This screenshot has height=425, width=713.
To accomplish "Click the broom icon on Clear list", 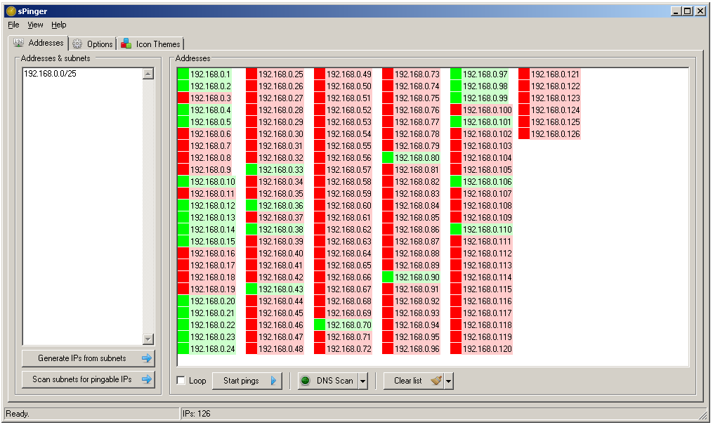I will [x=436, y=381].
